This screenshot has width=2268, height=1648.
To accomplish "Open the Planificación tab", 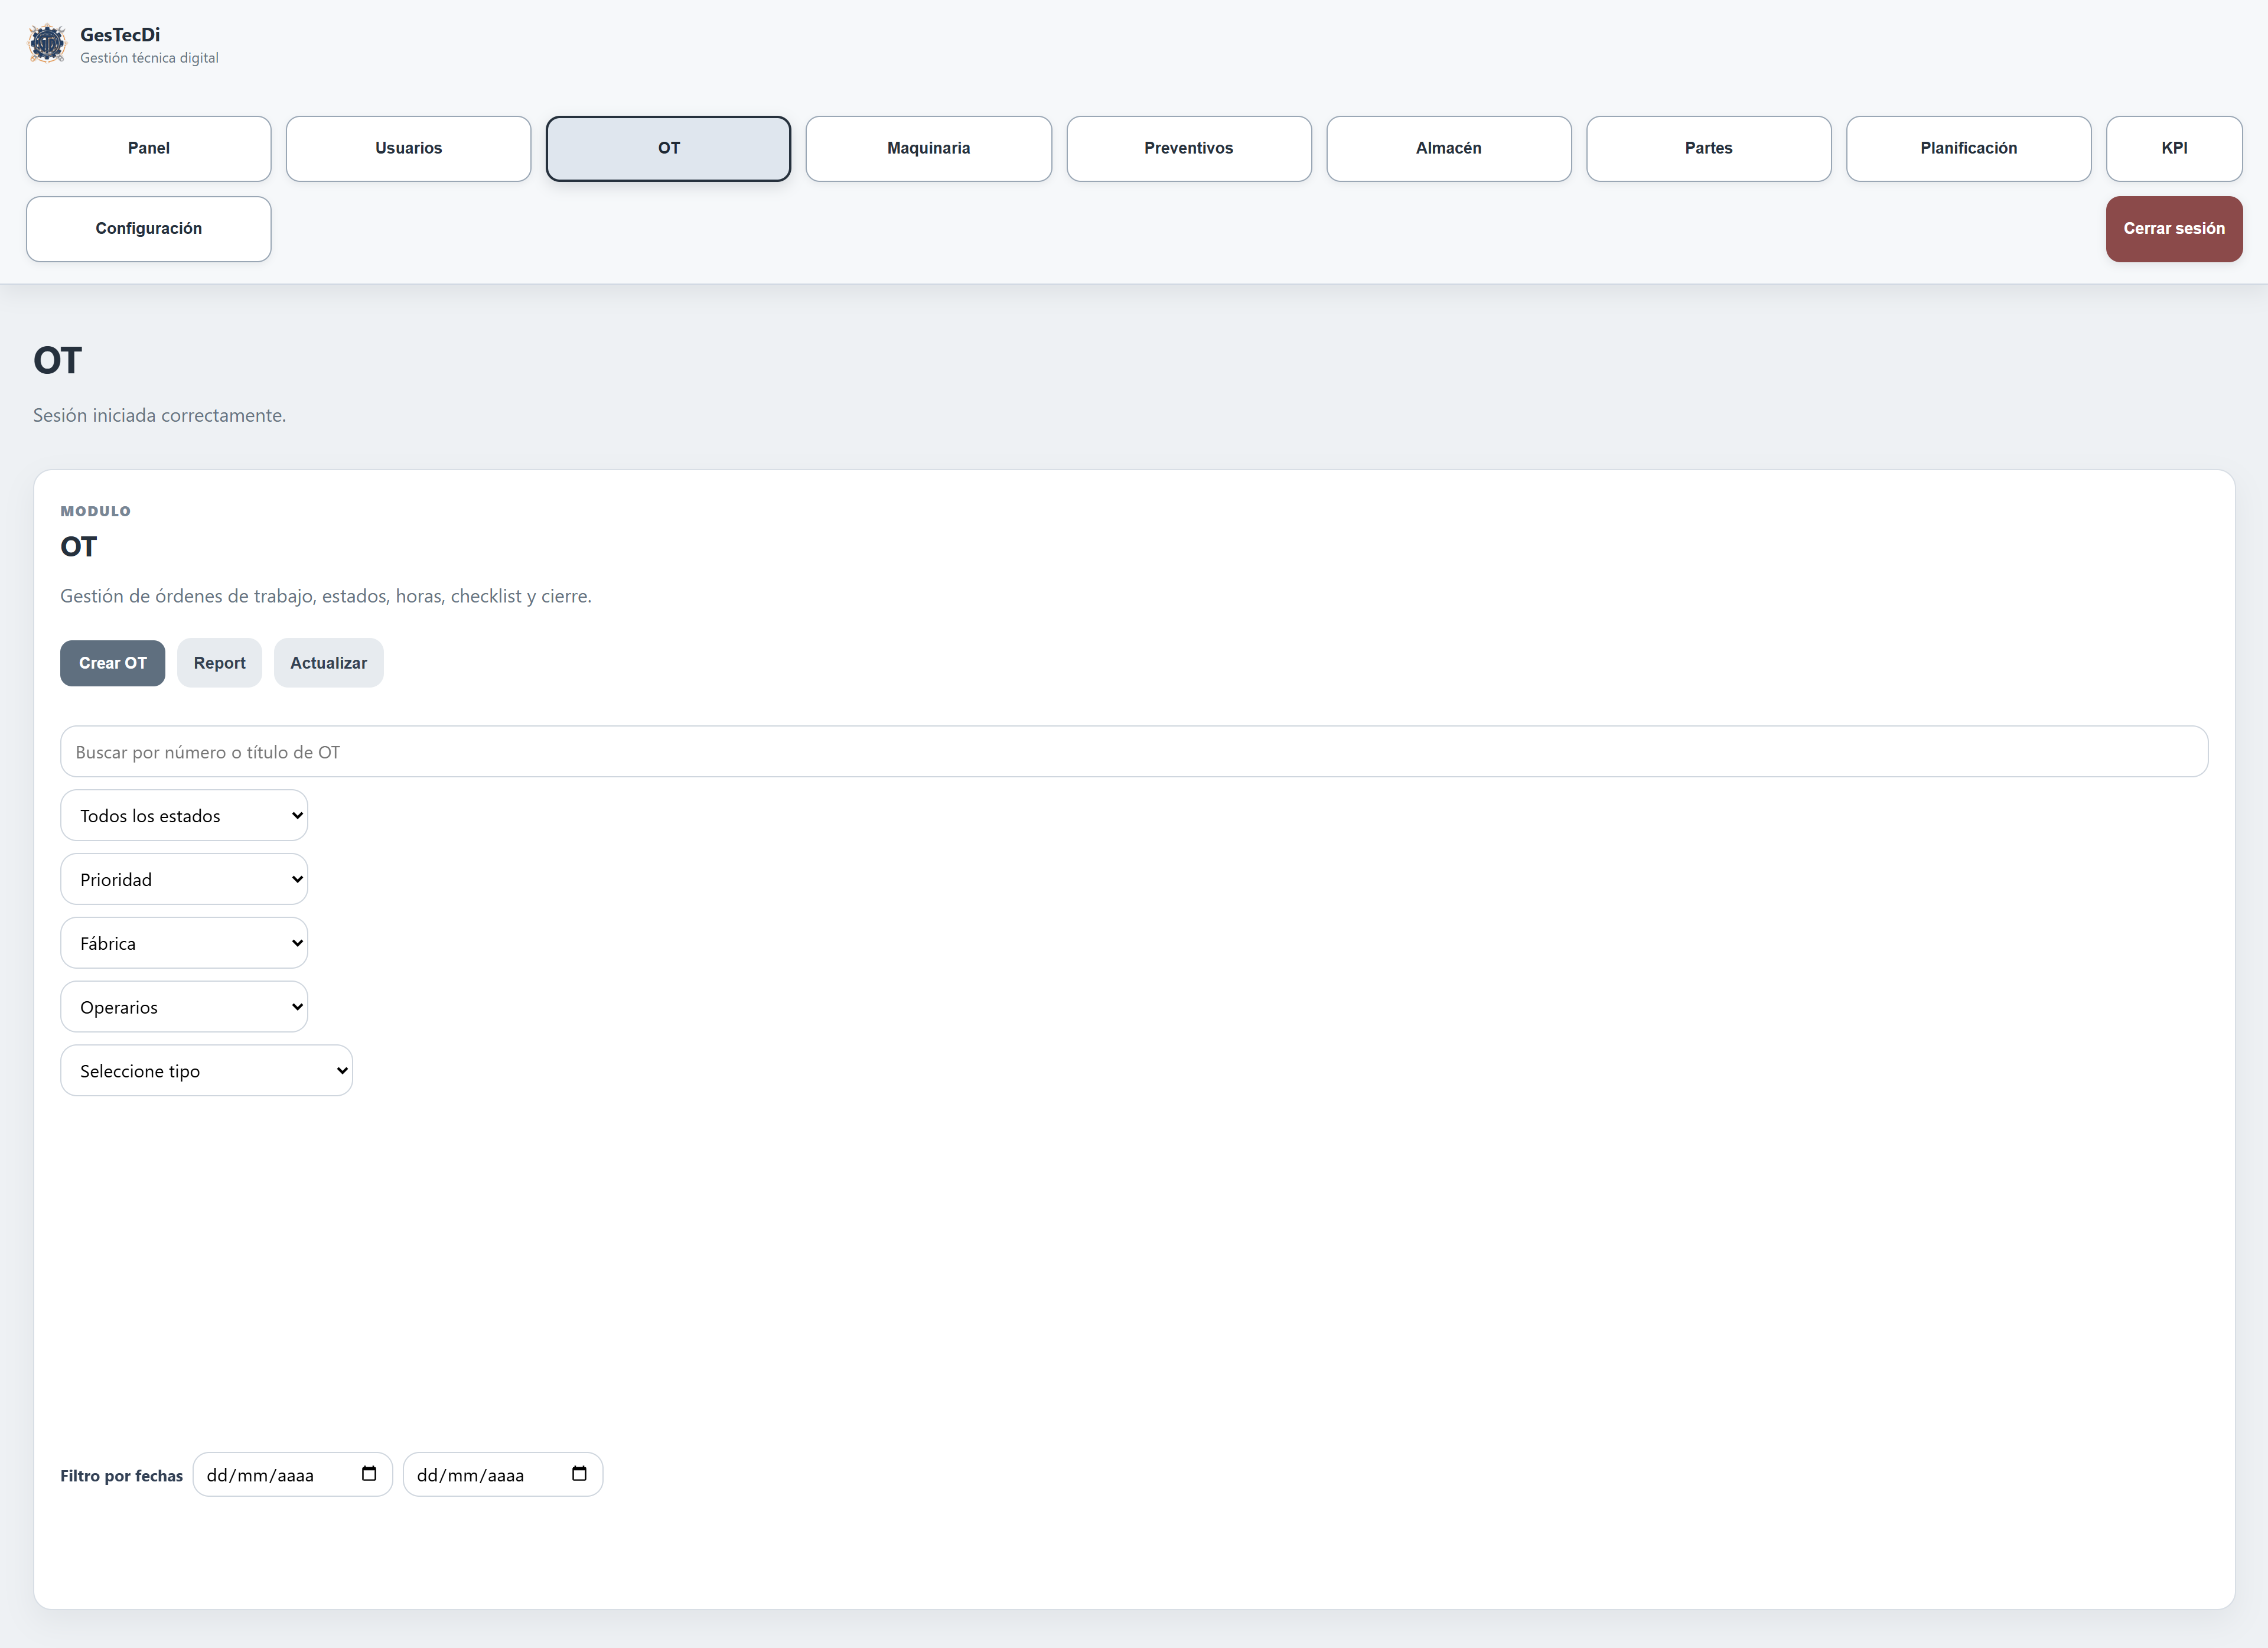I will click(x=1968, y=148).
